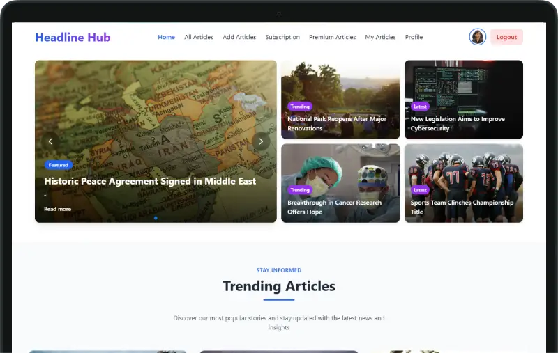Open Premium Articles in navbar
Image resolution: width=558 pixels, height=353 pixels.
point(332,37)
